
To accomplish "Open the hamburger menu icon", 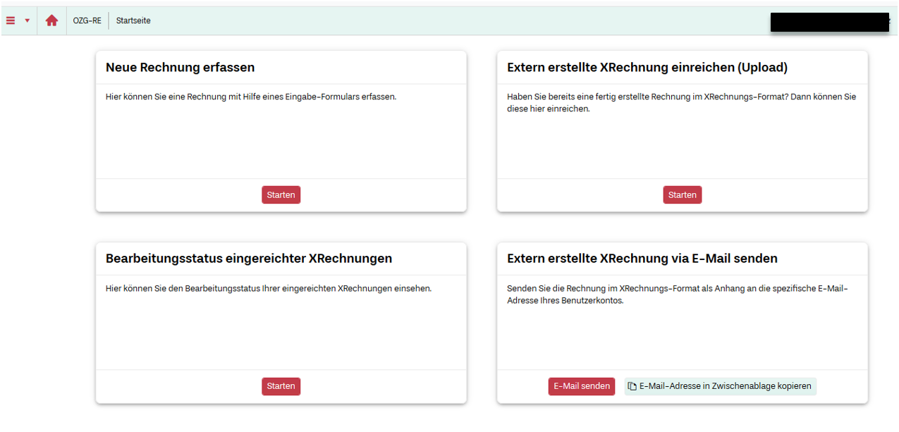I will point(11,20).
